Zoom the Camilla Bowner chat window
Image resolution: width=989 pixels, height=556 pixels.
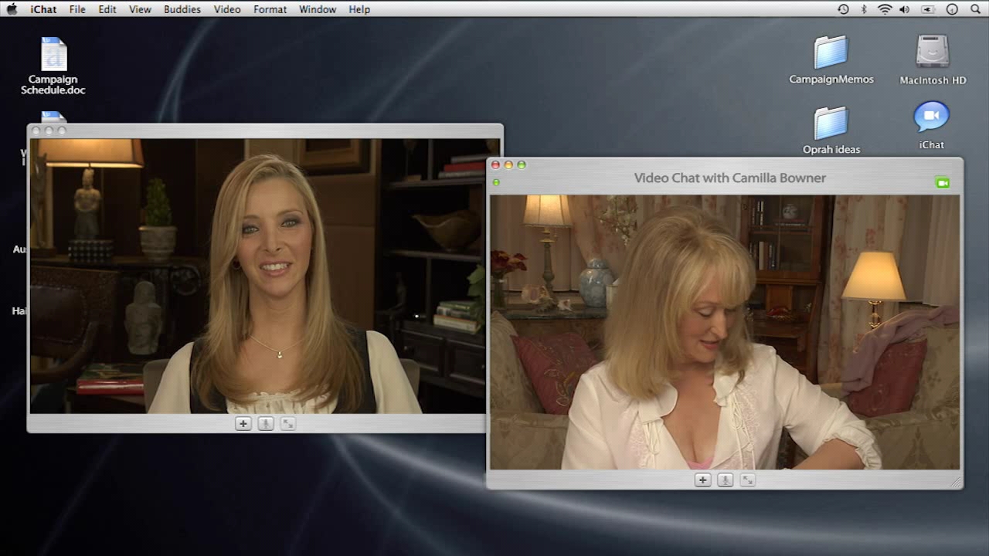click(522, 164)
